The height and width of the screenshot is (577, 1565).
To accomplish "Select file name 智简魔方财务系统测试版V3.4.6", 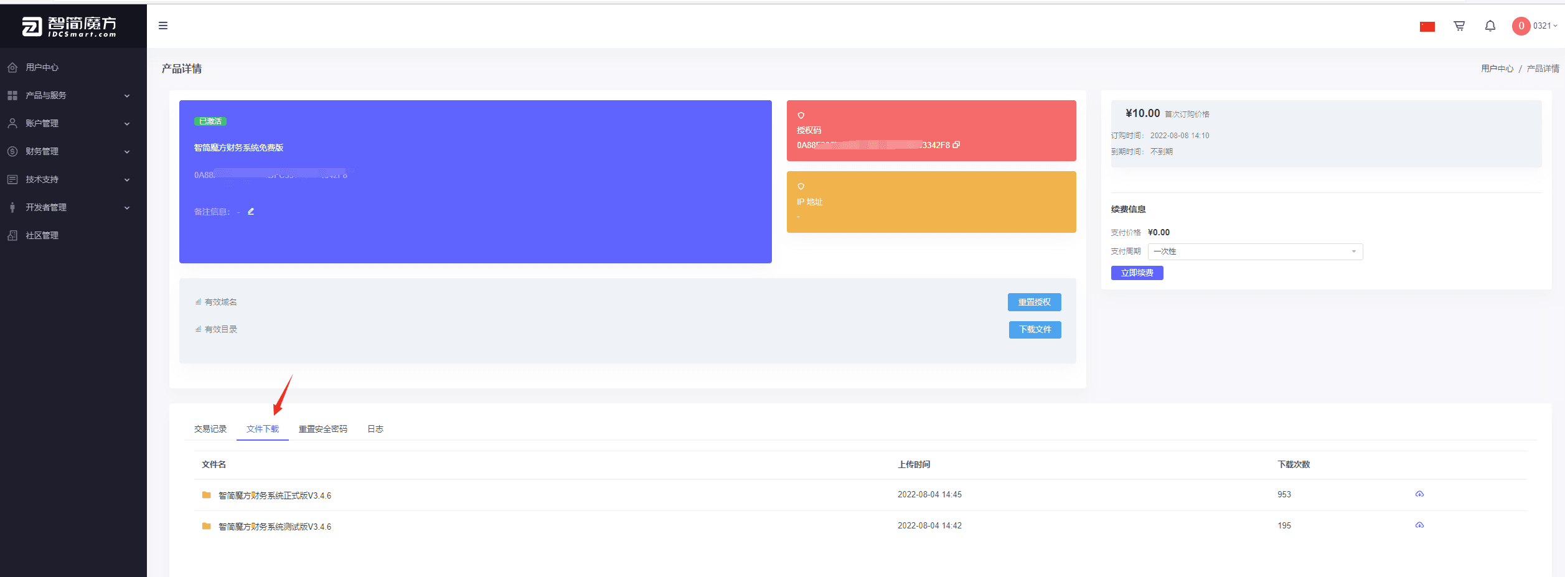I will click(x=275, y=527).
